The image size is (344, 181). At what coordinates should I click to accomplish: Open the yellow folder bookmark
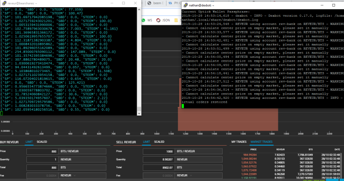(176, 20)
